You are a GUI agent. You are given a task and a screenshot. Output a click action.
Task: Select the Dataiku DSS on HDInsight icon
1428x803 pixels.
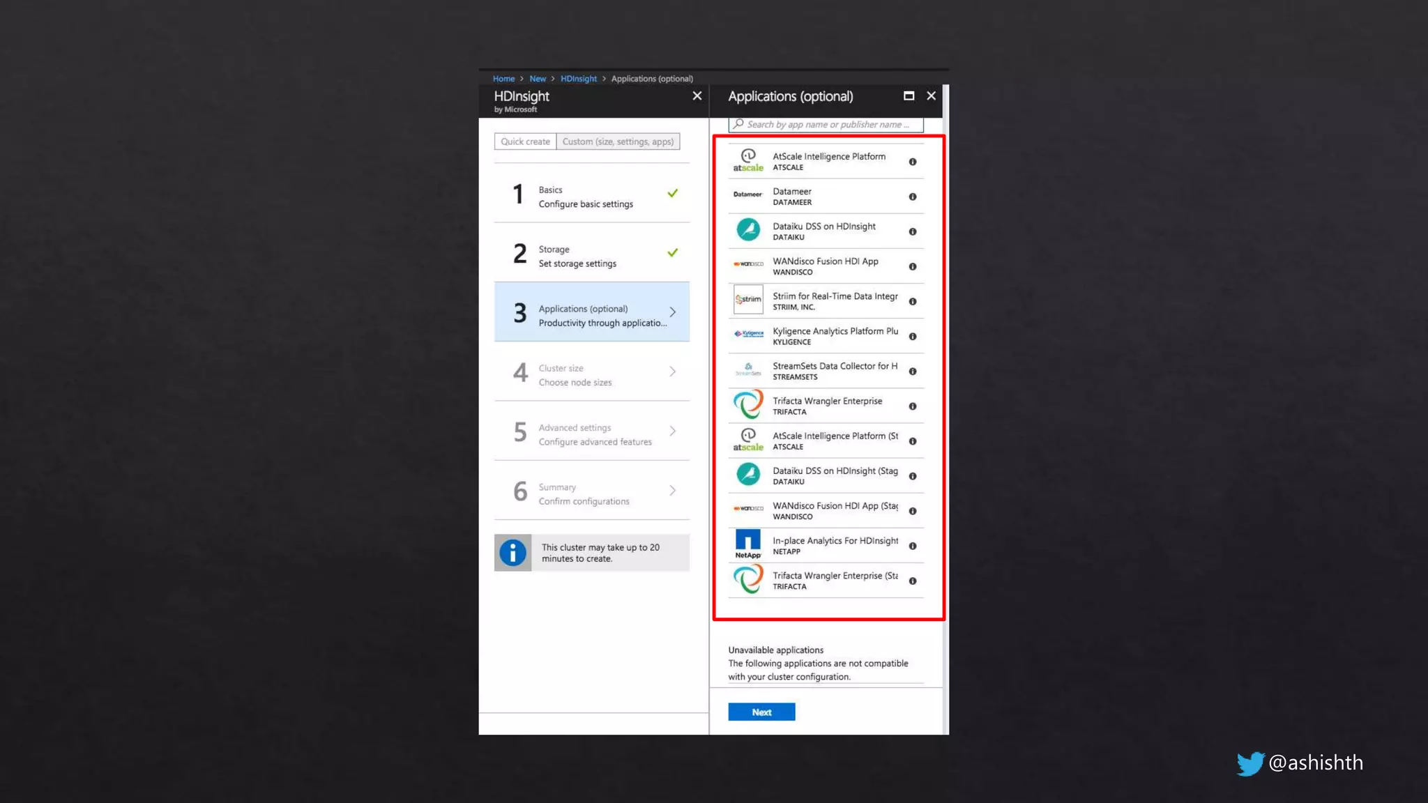[747, 230]
